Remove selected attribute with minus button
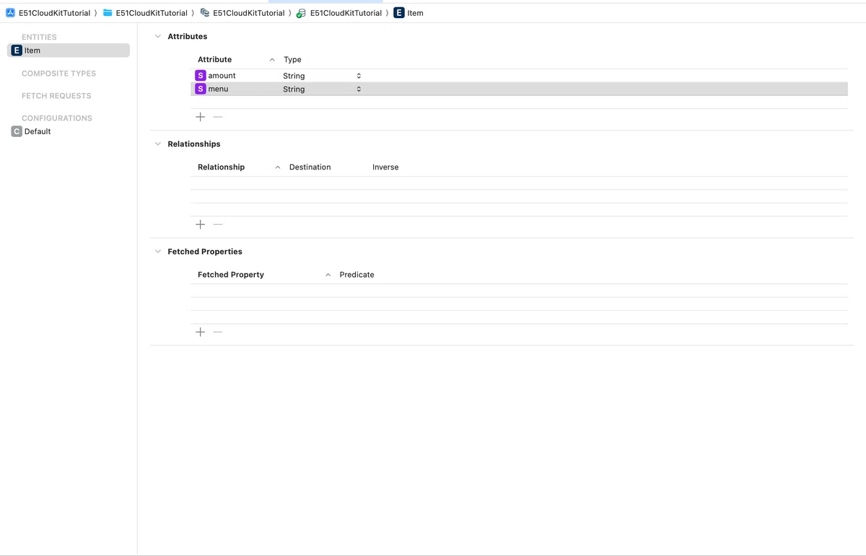 (x=218, y=117)
